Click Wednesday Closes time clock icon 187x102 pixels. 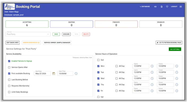click(177, 78)
